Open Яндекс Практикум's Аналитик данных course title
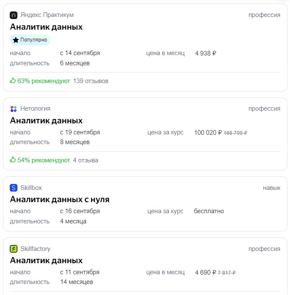This screenshot has height=295, width=290. [x=46, y=27]
